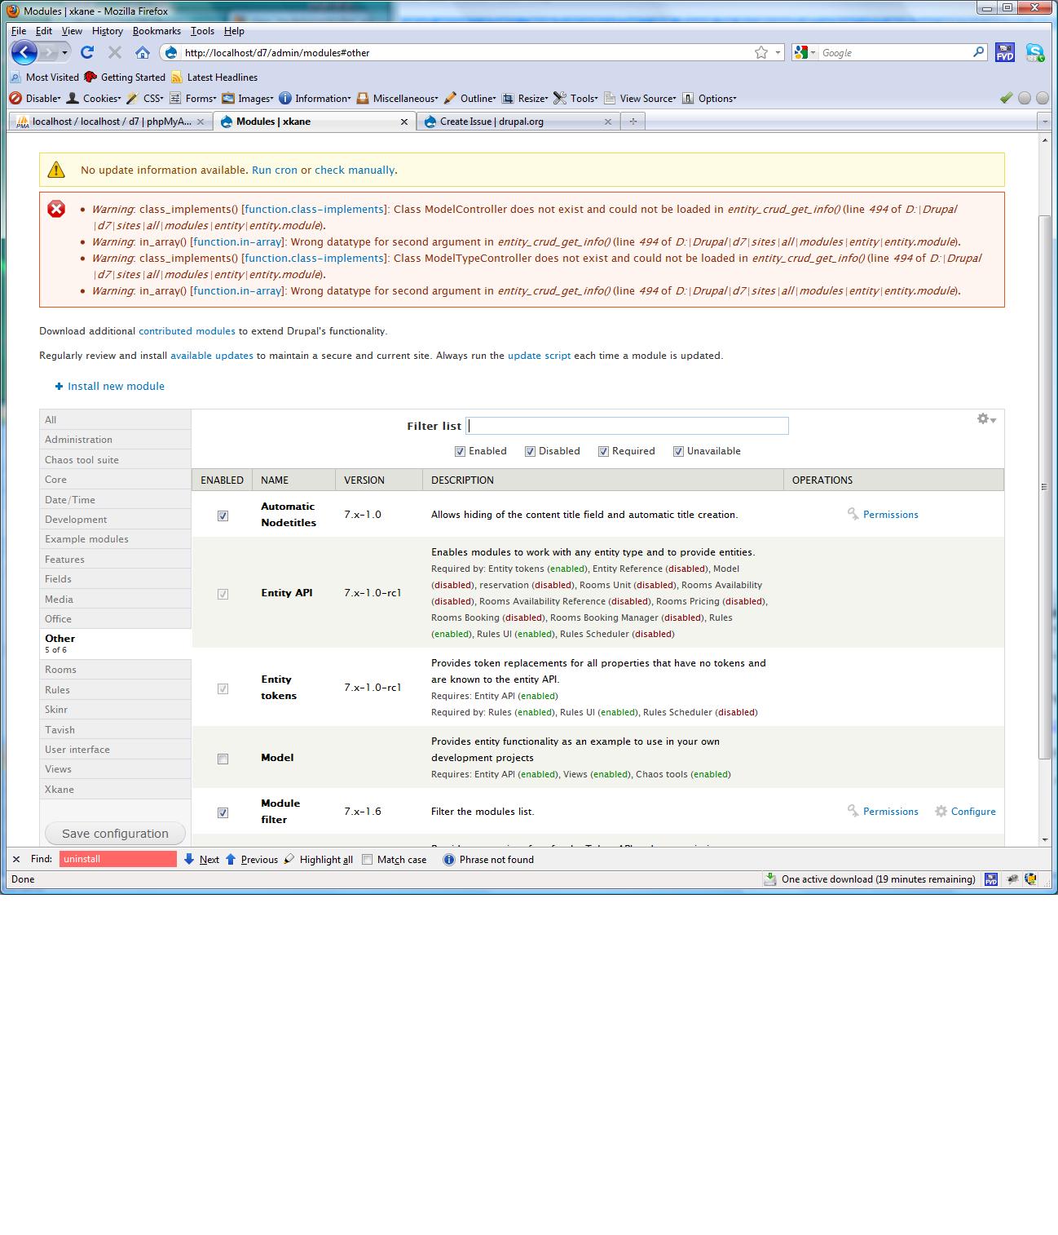Run the Google search magnifier icon
The width and height of the screenshot is (1058, 1235).
pyautogui.click(x=979, y=52)
